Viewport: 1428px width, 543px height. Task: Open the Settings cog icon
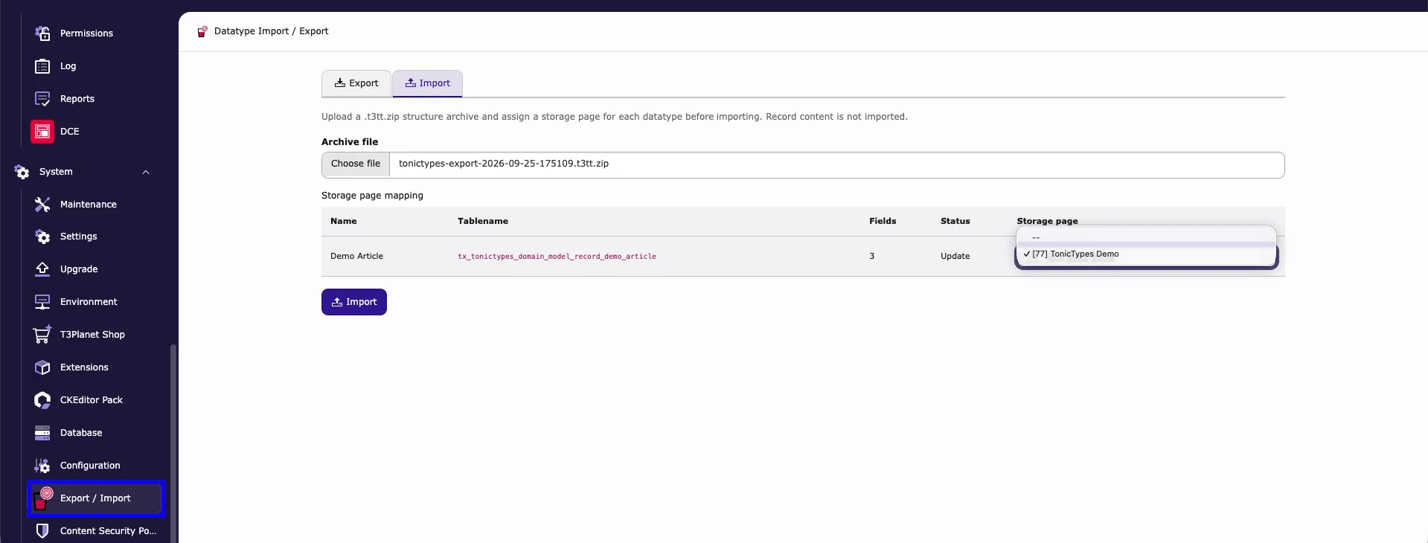pyautogui.click(x=42, y=237)
